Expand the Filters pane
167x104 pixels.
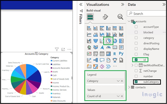pyautogui.click(x=81, y=5)
